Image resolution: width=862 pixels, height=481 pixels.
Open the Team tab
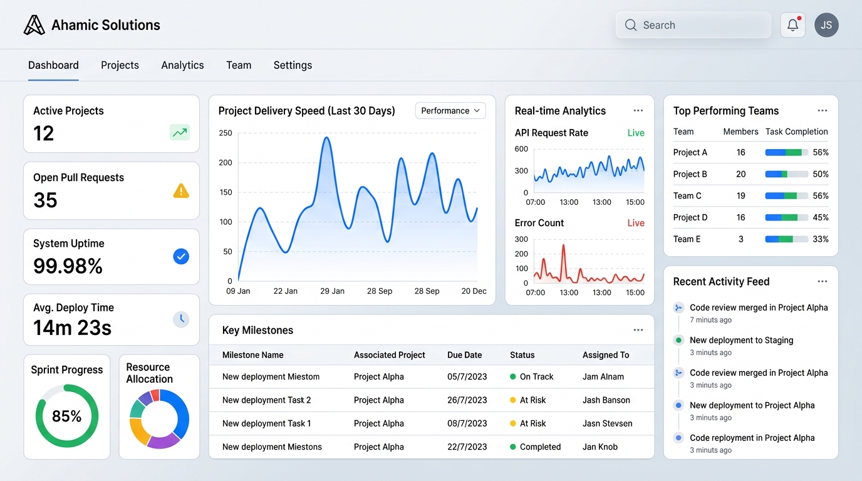coord(239,65)
